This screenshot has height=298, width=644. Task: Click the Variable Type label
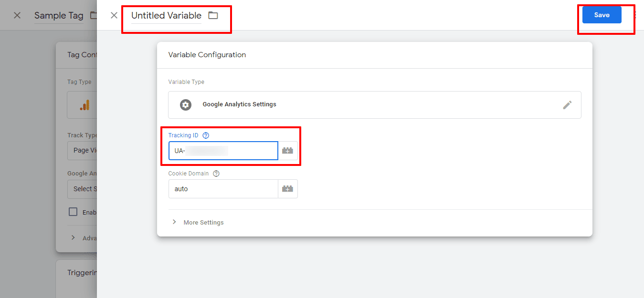(x=186, y=82)
